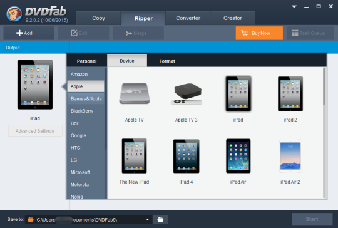Switch to the Copy module tab
The width and height of the screenshot is (338, 228).
98,18
